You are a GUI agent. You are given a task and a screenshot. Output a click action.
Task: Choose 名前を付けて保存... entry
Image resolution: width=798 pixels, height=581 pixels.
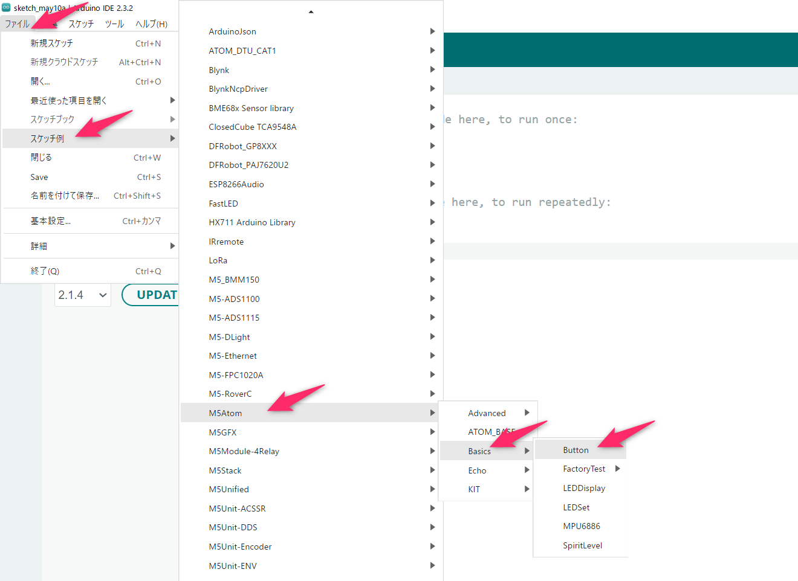(91, 196)
